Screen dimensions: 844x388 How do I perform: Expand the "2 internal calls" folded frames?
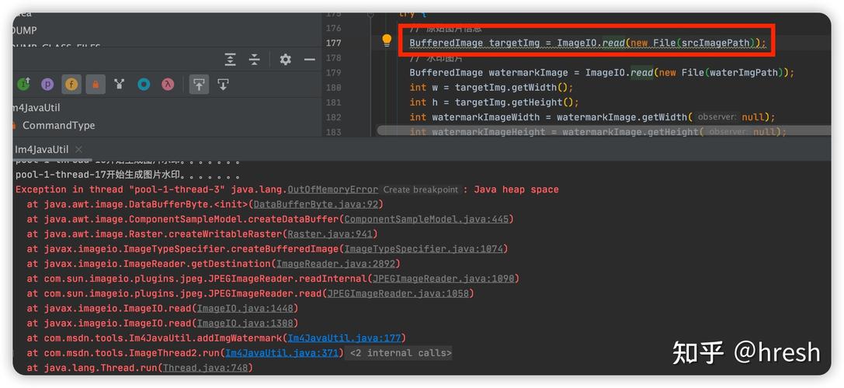click(x=399, y=353)
